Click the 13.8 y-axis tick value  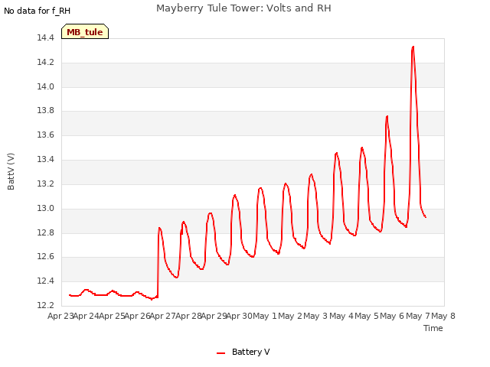[45, 111]
